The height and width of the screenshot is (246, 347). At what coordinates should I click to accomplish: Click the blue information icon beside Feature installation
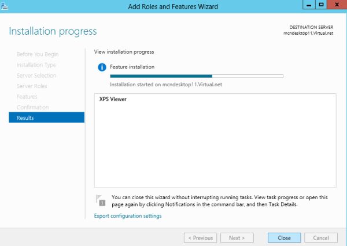tap(102, 67)
